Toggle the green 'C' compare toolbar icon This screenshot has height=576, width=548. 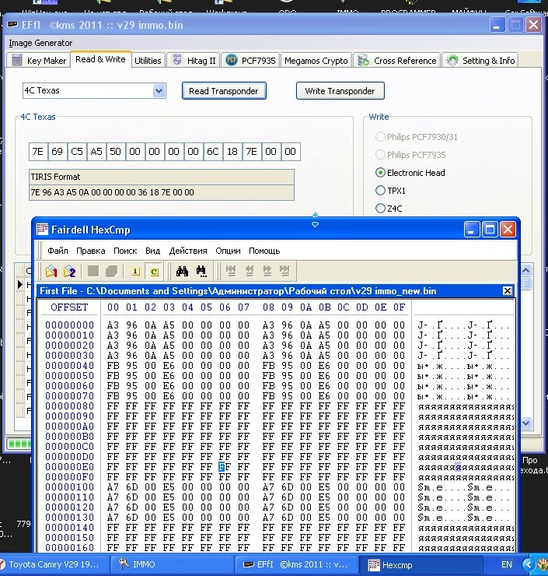click(x=154, y=271)
